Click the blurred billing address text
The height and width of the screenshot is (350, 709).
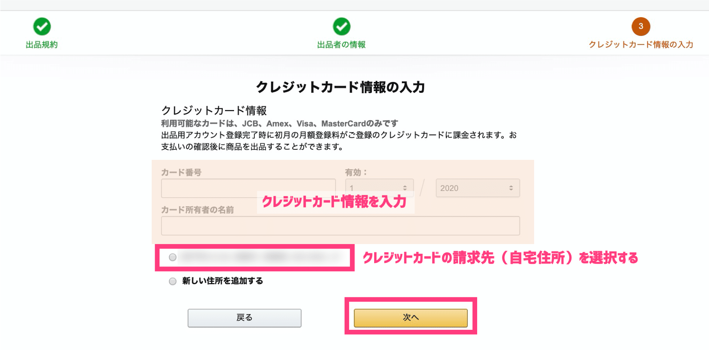(261, 257)
